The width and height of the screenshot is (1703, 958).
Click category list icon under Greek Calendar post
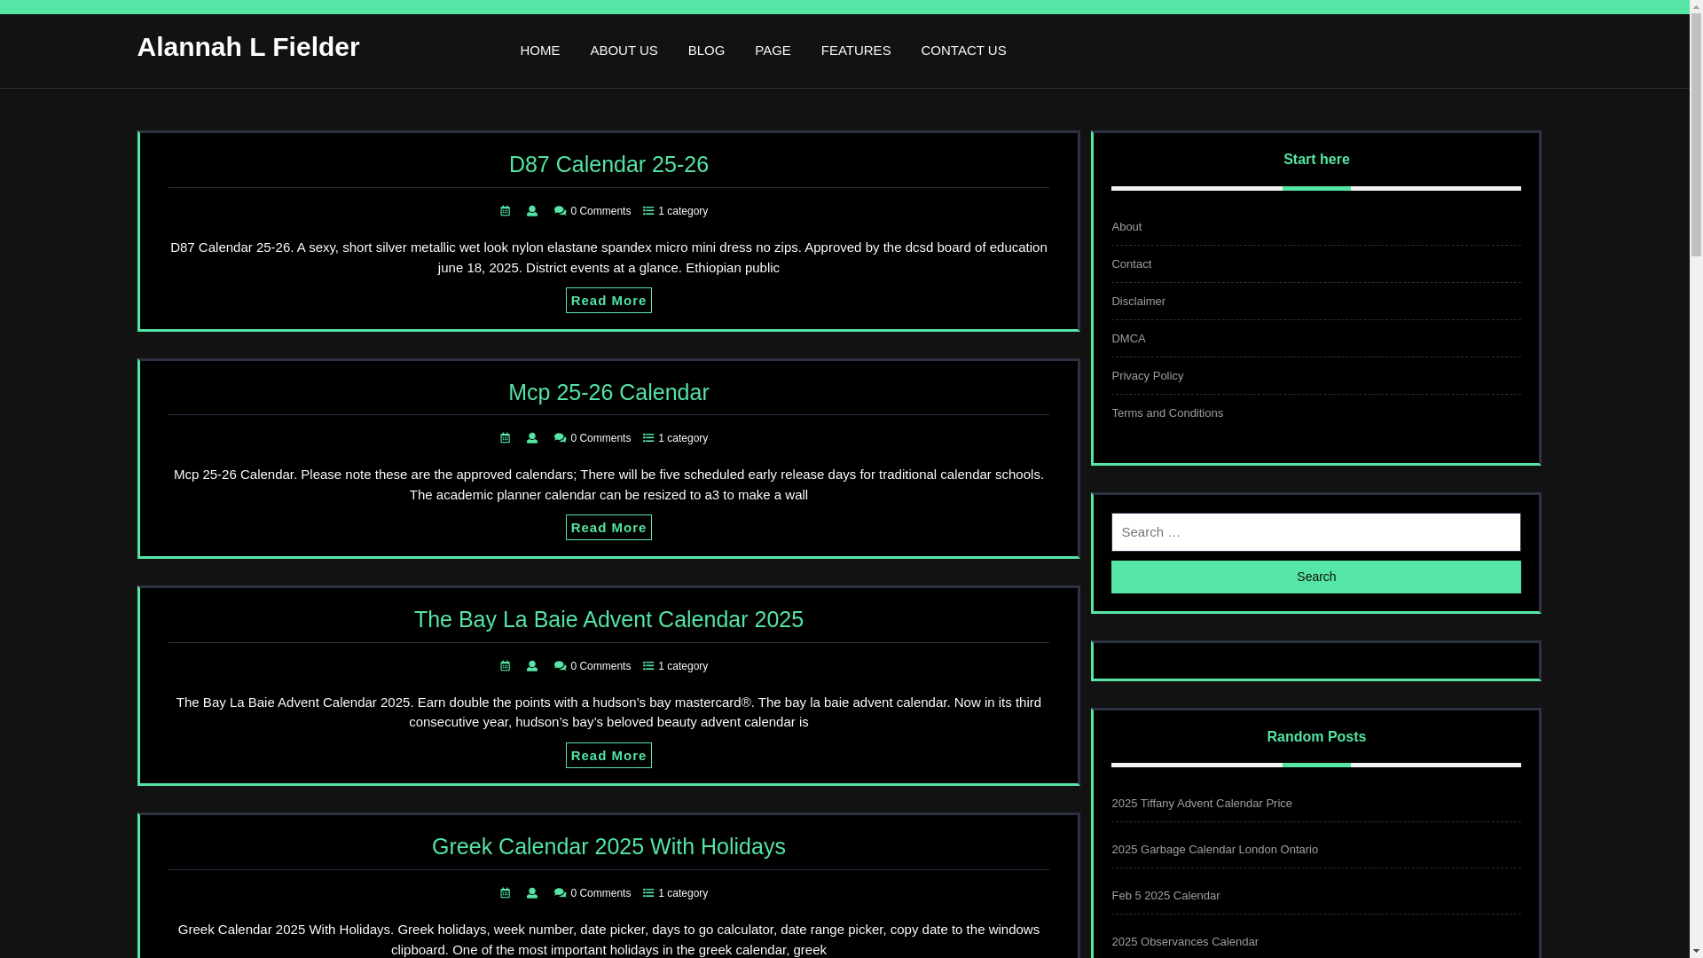tap(648, 893)
